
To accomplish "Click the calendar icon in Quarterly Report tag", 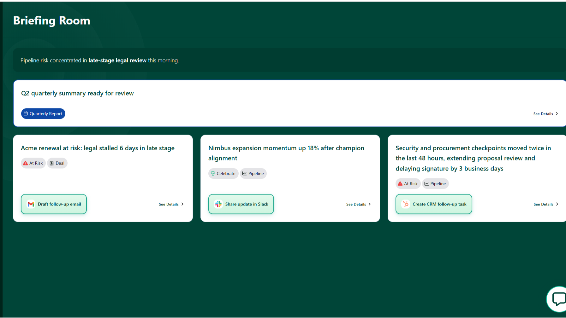I will click(26, 113).
